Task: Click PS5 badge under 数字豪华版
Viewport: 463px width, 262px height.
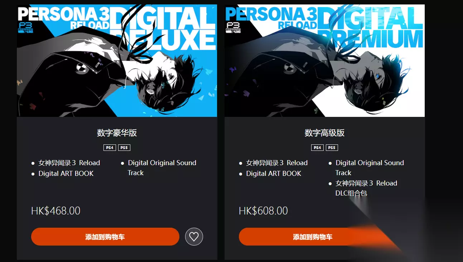Action: click(124, 148)
